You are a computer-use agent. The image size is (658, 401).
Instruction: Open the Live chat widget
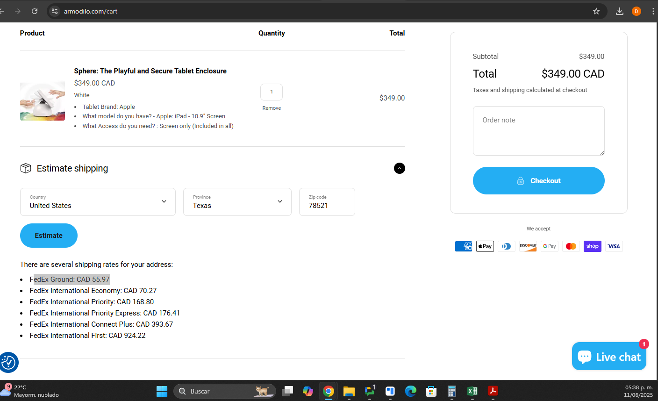[x=609, y=357]
